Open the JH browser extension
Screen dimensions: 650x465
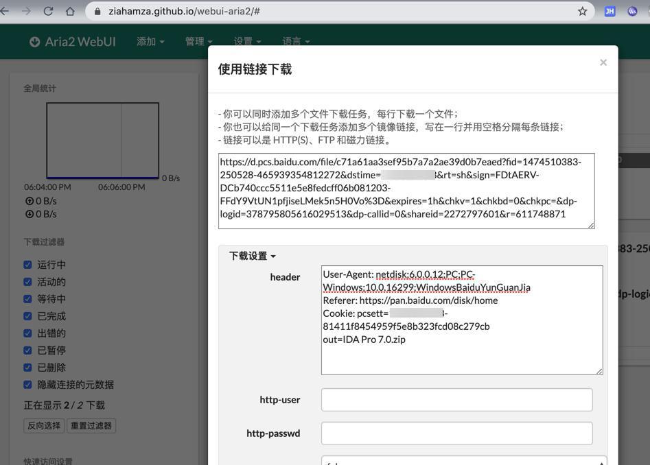pos(610,12)
